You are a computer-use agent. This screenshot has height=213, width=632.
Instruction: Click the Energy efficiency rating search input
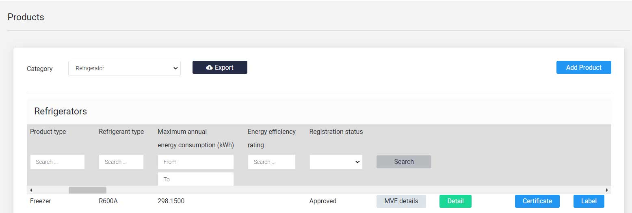272,162
